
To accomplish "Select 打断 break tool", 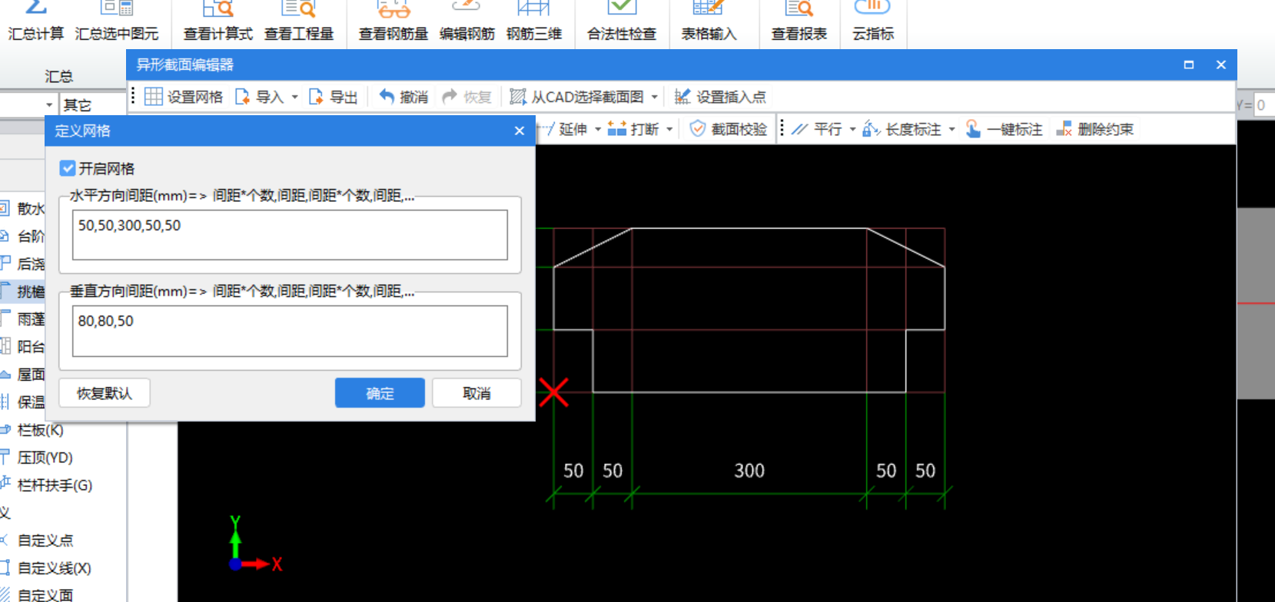I will (x=633, y=129).
